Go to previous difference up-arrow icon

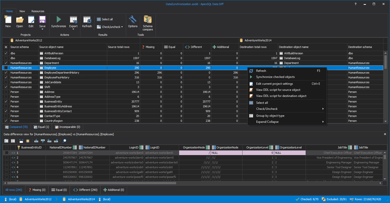click(x=43, y=141)
